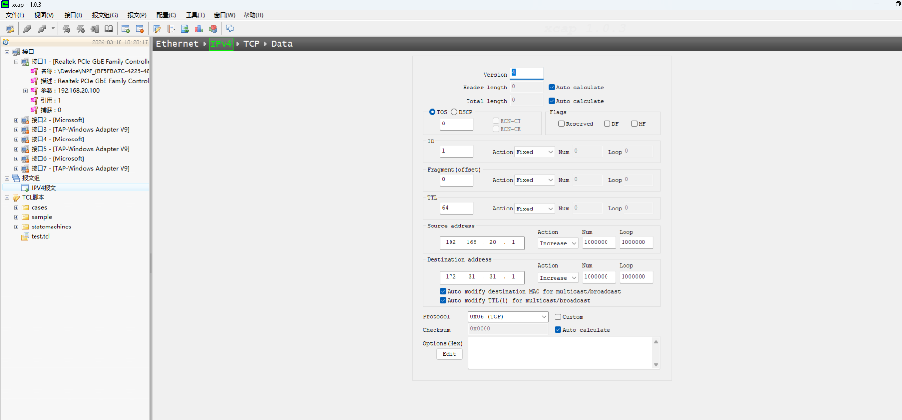Click the Options Edit button
Screen dimensions: 902x420
coord(449,354)
